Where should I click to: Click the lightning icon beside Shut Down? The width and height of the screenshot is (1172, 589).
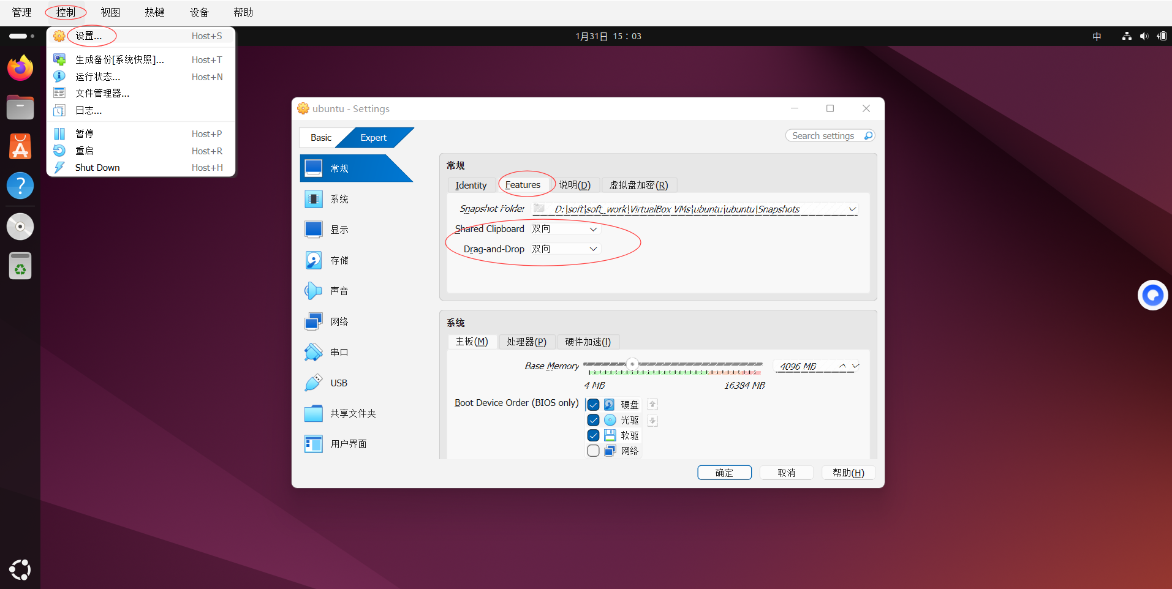59,167
